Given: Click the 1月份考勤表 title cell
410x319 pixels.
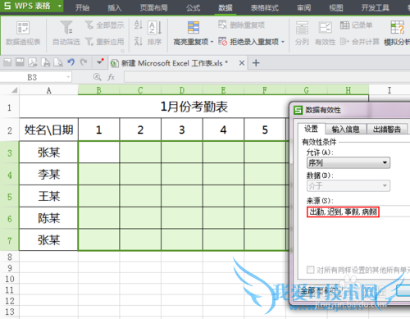Looking at the screenshot, I should click(194, 107).
